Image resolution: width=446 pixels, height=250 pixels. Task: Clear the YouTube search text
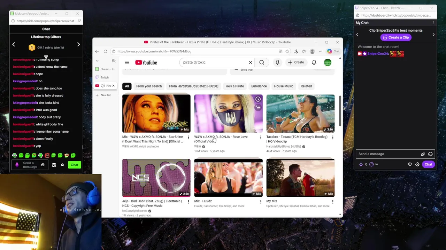(x=251, y=62)
